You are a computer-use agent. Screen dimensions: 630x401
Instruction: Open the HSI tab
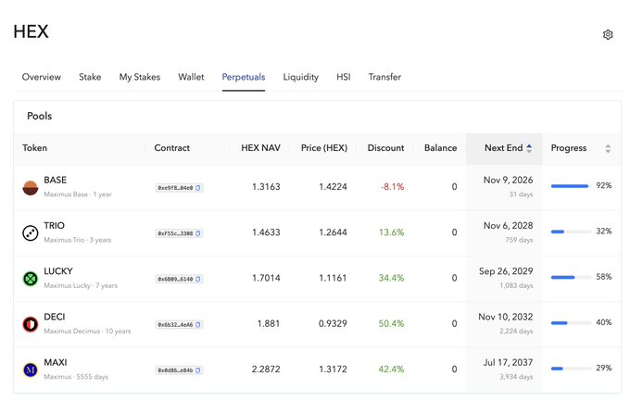tap(344, 77)
